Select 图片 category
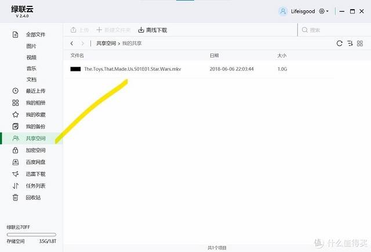 31,46
